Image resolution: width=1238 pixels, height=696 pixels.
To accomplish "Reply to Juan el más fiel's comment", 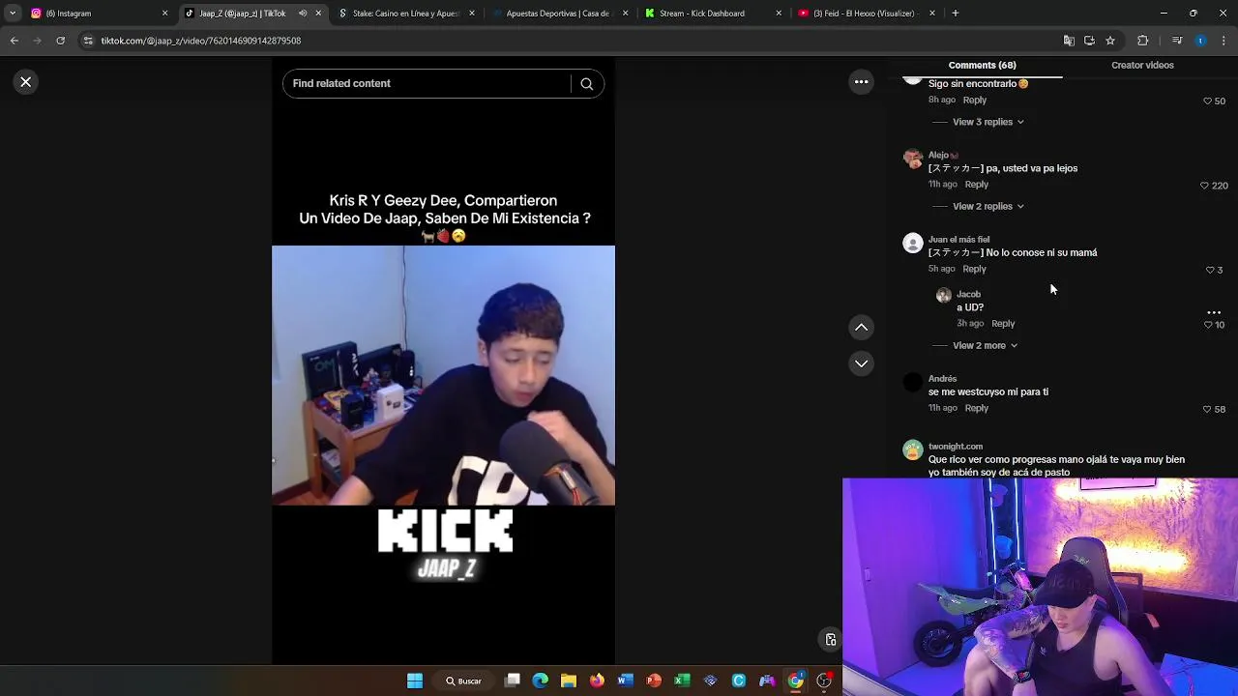I will 974,269.
